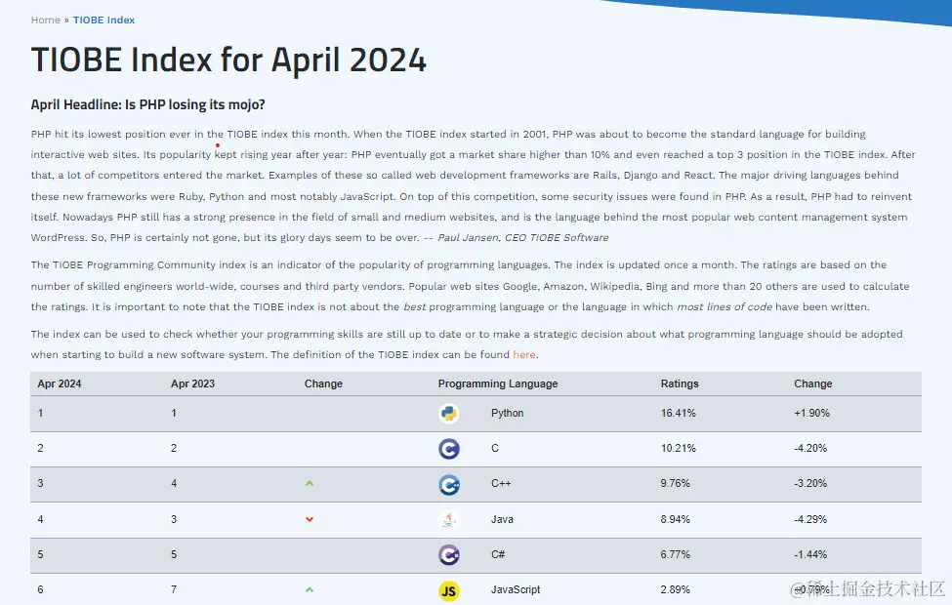Click the Apr 2023 column header
The width and height of the screenshot is (952, 605).
[192, 384]
